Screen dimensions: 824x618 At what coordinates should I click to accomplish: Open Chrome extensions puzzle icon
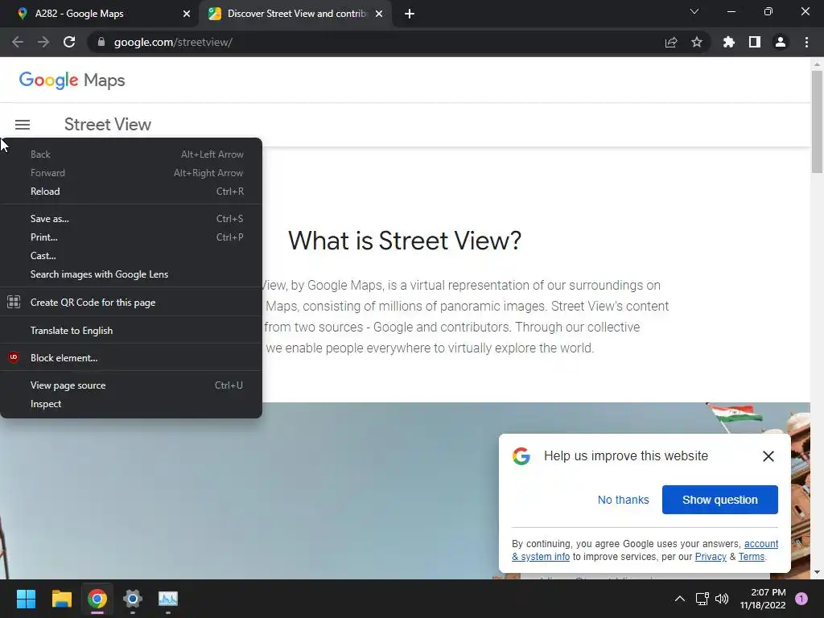point(728,42)
